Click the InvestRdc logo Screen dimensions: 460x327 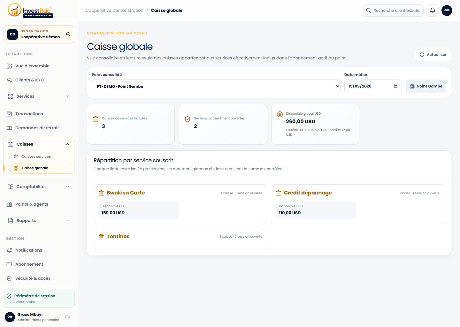[31, 10]
